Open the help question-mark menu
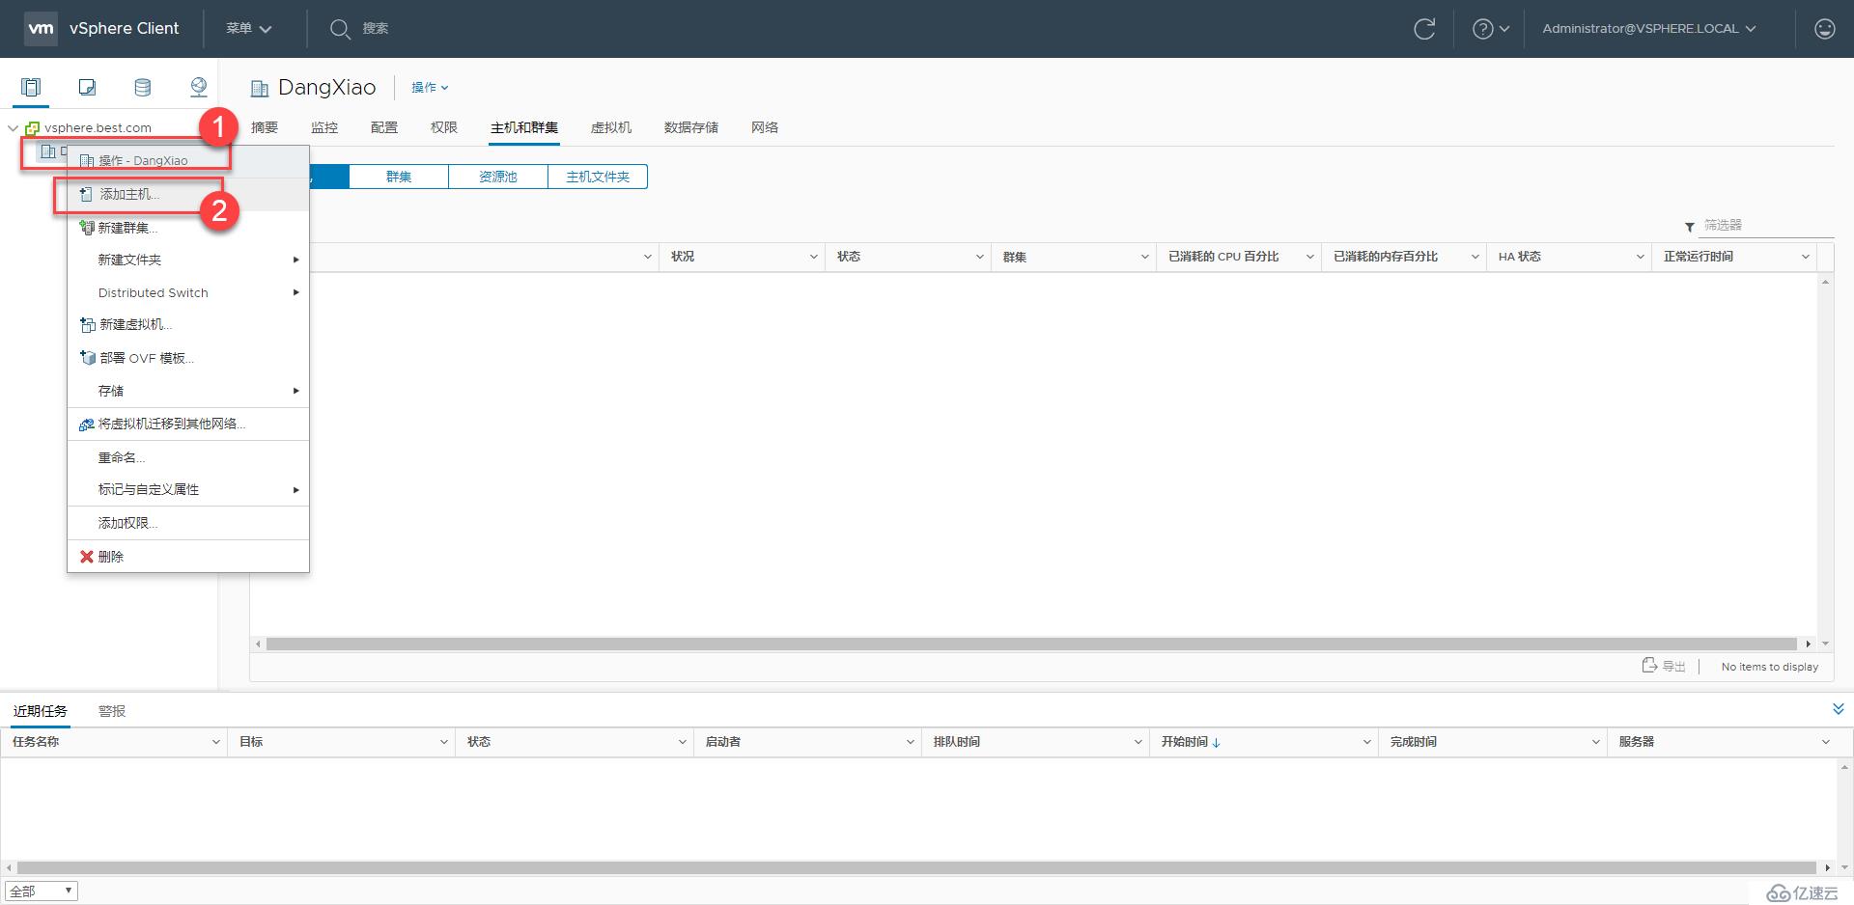The height and width of the screenshot is (905, 1854). click(x=1490, y=29)
